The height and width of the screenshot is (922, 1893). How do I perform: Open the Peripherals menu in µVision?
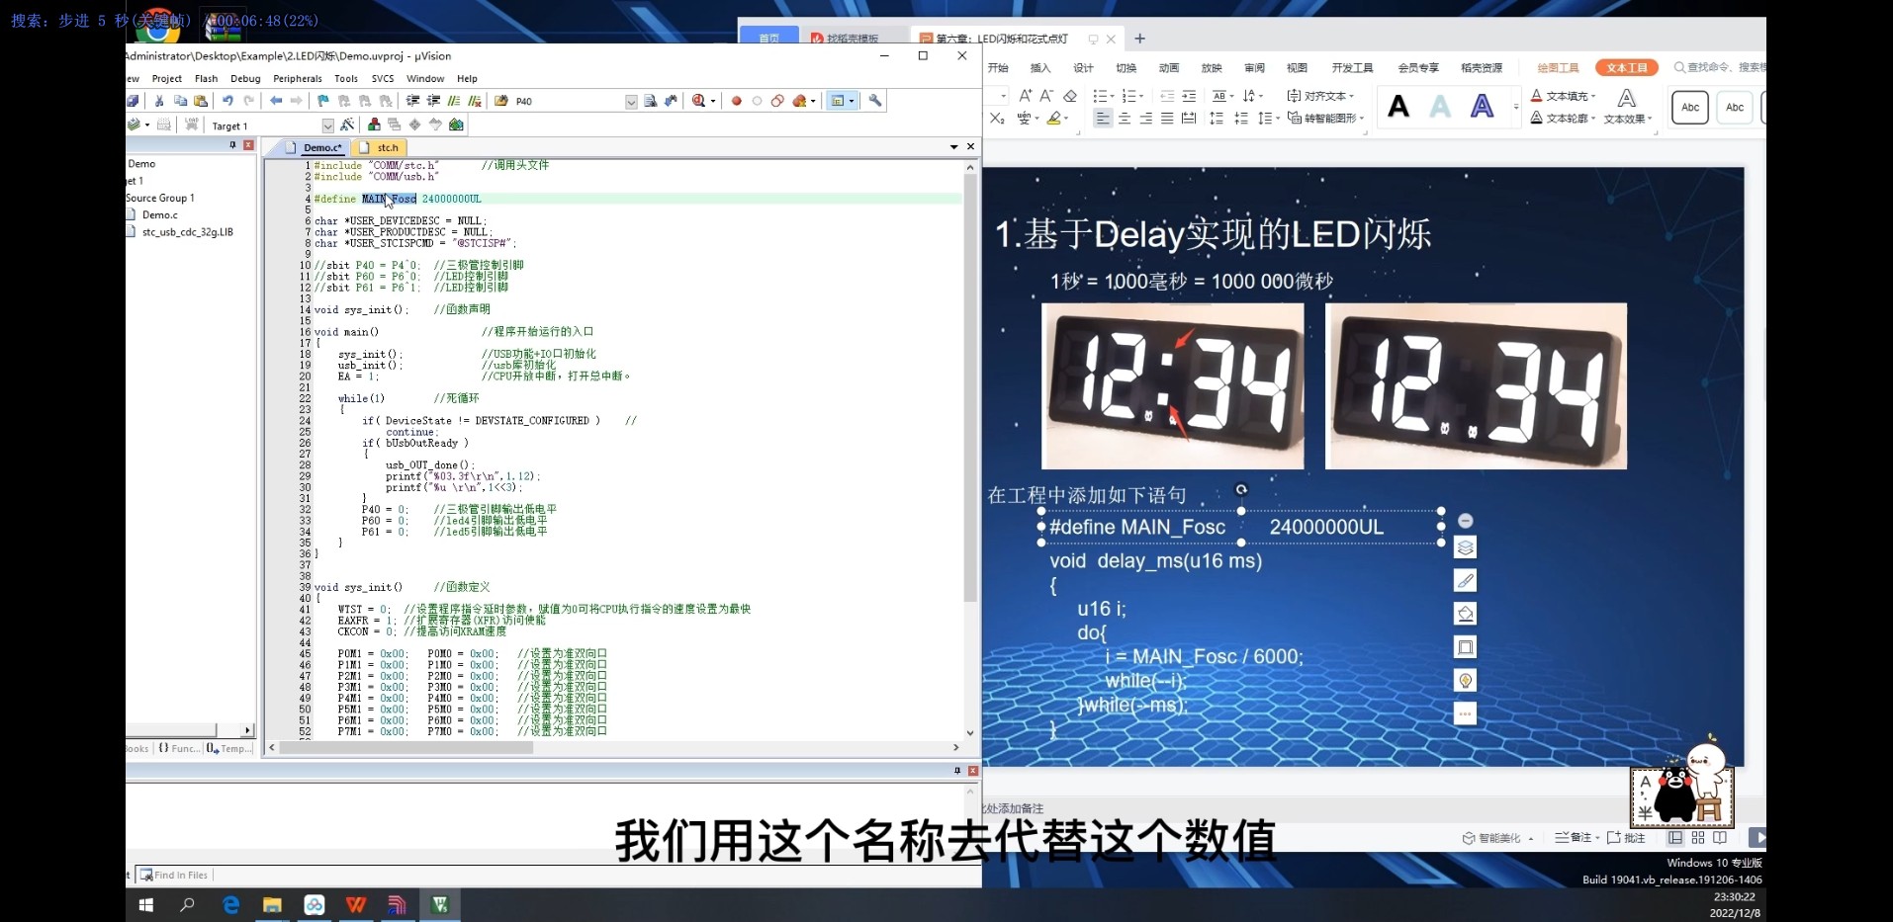[x=298, y=78]
